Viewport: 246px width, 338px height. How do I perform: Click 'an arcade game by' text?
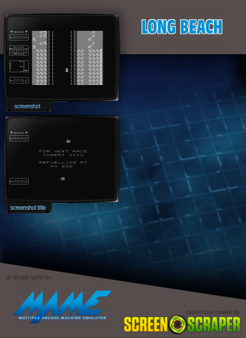[x=28, y=277]
